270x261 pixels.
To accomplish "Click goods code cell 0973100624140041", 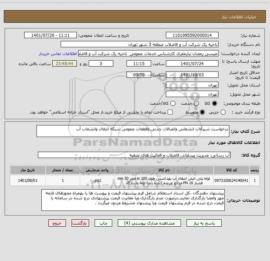I will 231,180.
